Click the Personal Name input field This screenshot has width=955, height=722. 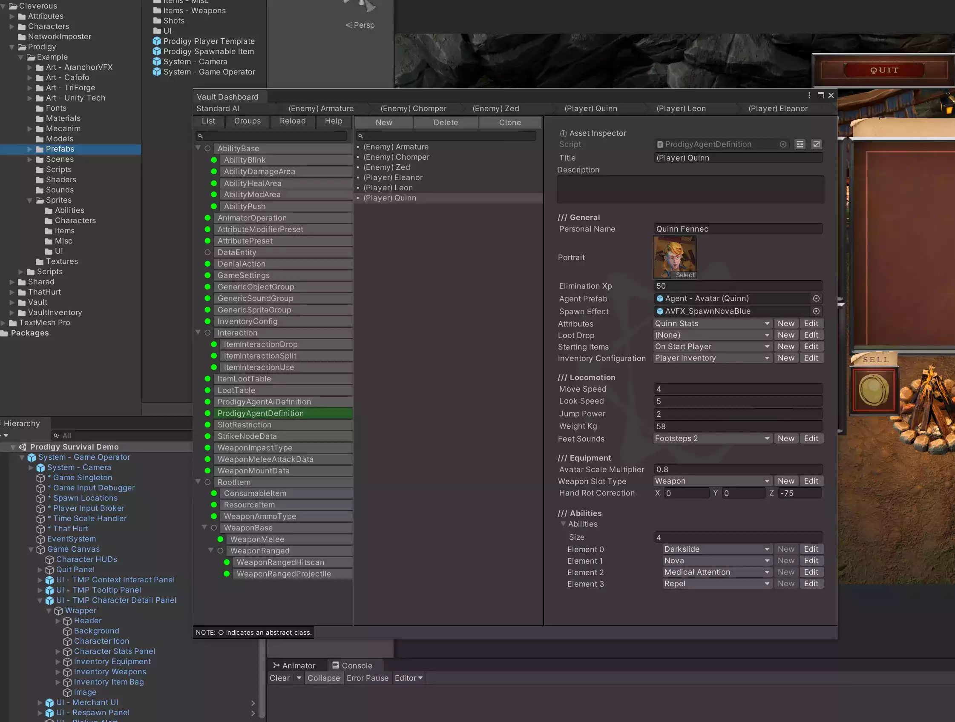(x=737, y=229)
